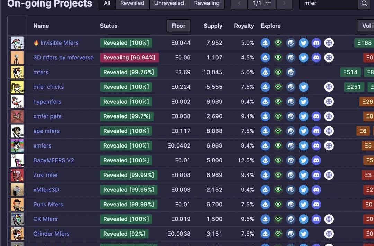Click the Punk Mfers thumbnail image
374x246 pixels.
pyautogui.click(x=17, y=205)
